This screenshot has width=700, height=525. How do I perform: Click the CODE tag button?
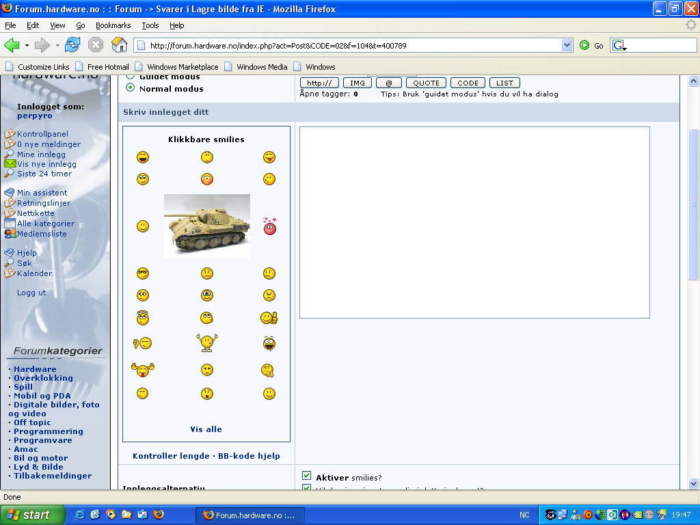468,83
